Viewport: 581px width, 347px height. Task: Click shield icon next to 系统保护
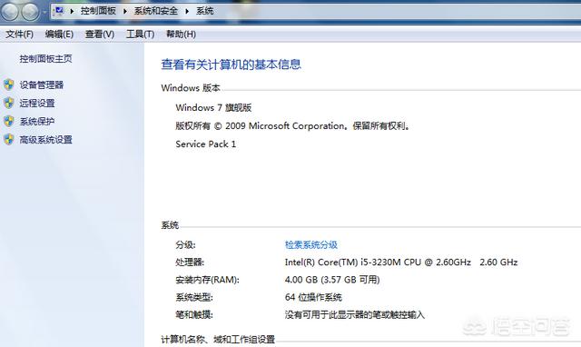9,121
